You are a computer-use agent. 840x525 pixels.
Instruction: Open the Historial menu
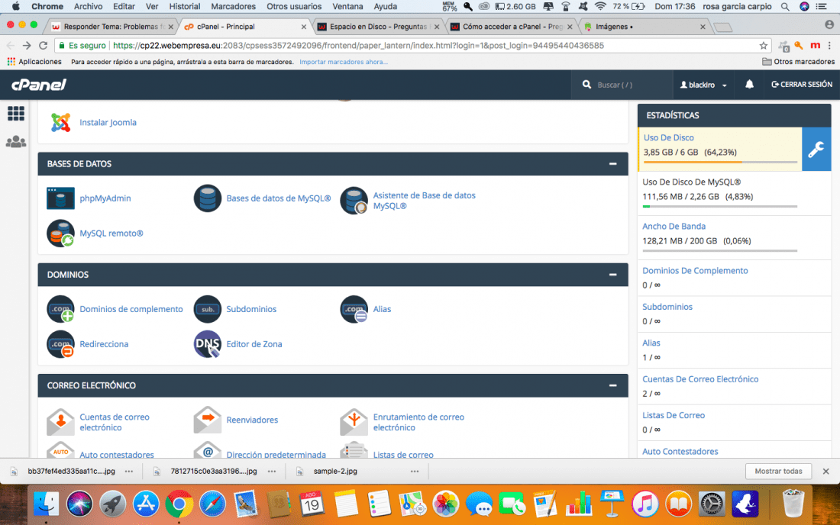click(184, 6)
